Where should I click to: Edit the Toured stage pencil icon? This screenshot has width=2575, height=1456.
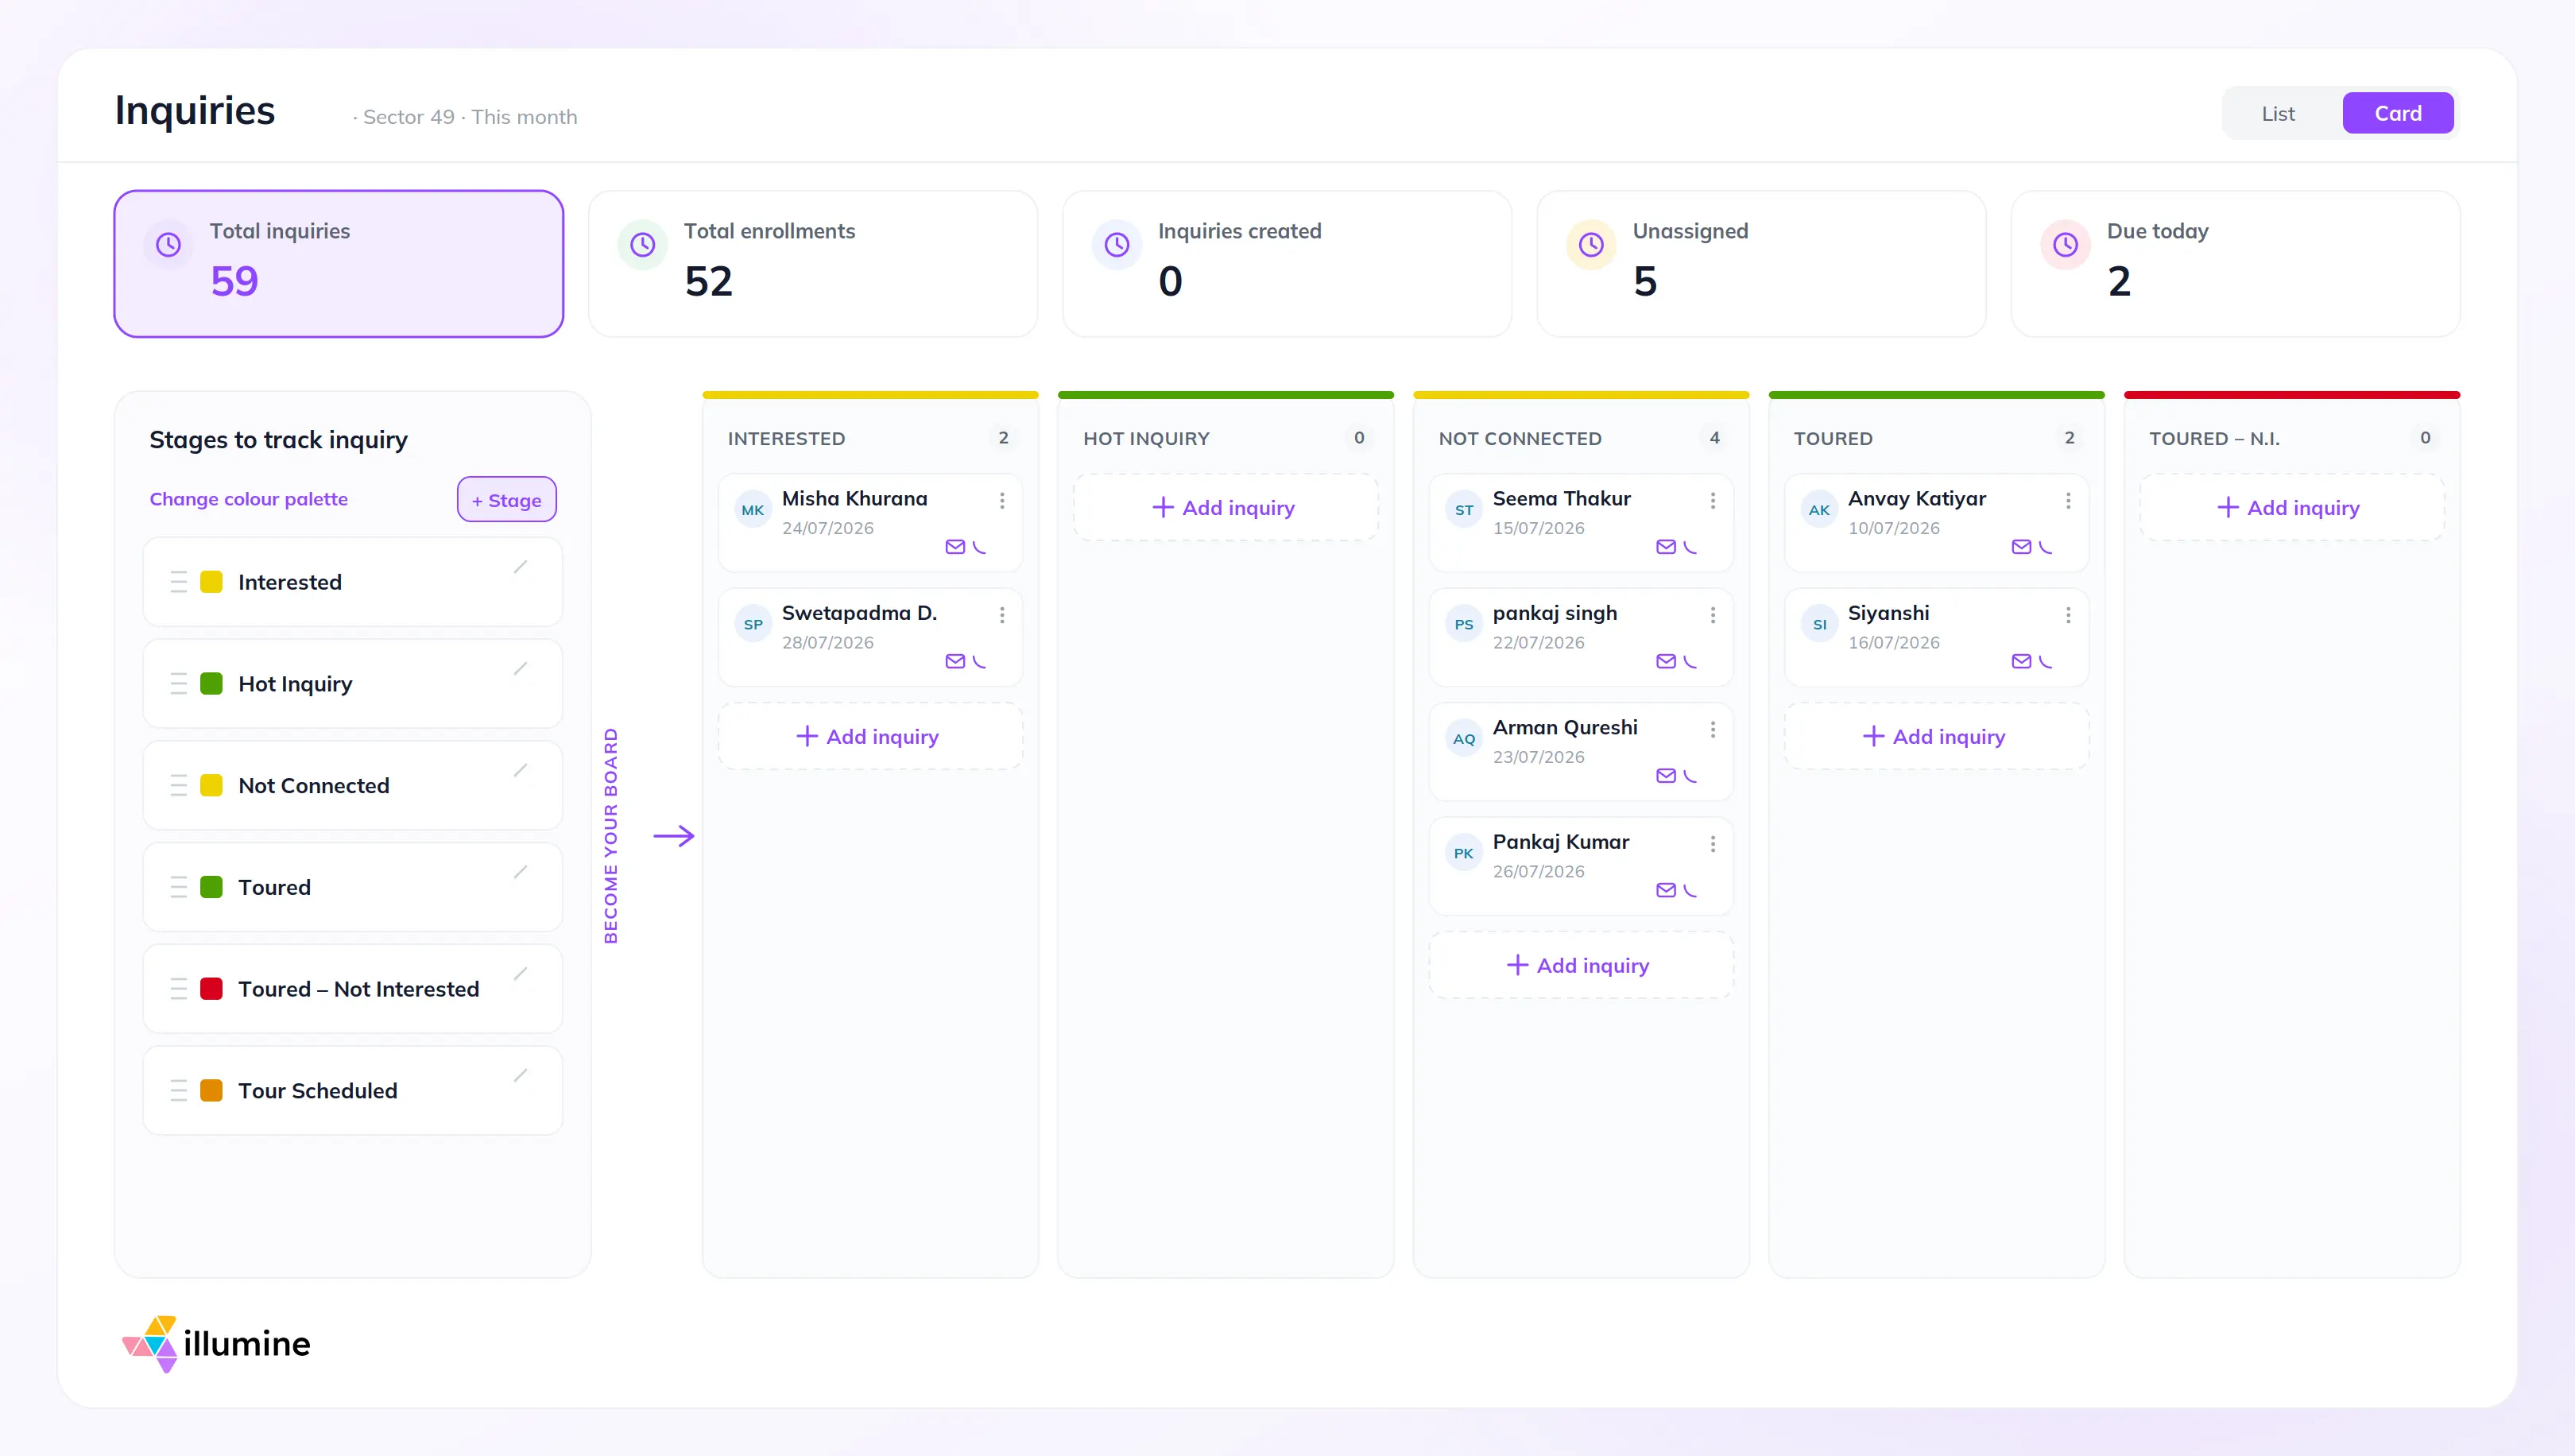[520, 872]
